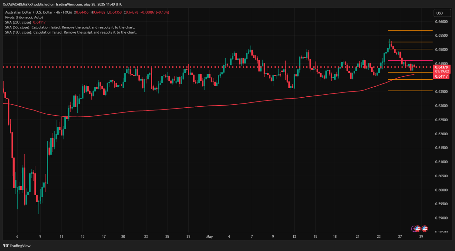
Task: Click the 0.64378 current price label
Action: coord(441,67)
